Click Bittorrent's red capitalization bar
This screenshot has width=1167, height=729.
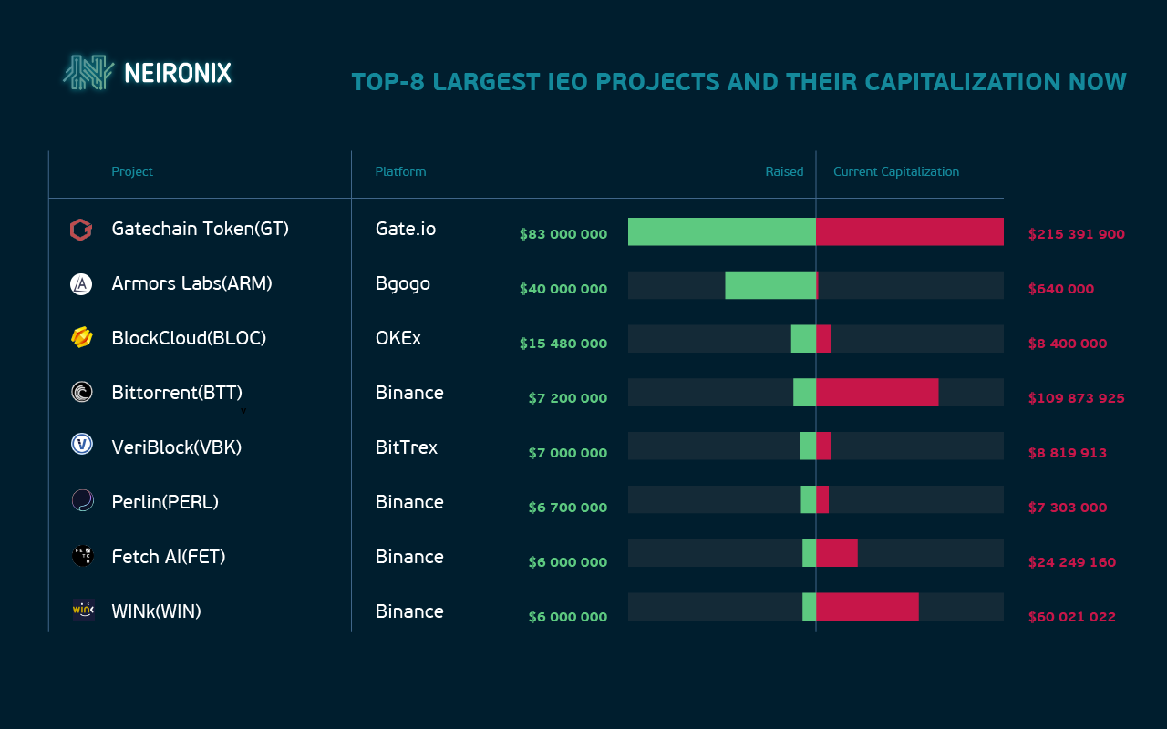(x=877, y=393)
